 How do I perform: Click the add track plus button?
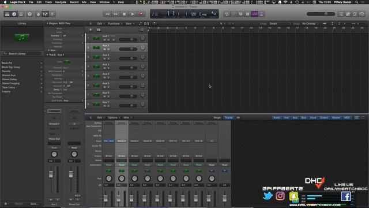click(x=91, y=29)
